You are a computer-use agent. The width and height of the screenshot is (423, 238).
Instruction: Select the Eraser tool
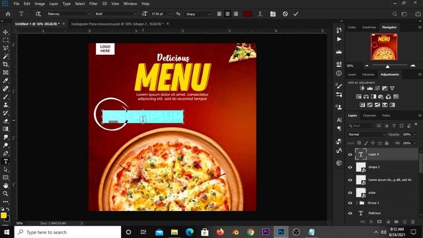[5, 121]
